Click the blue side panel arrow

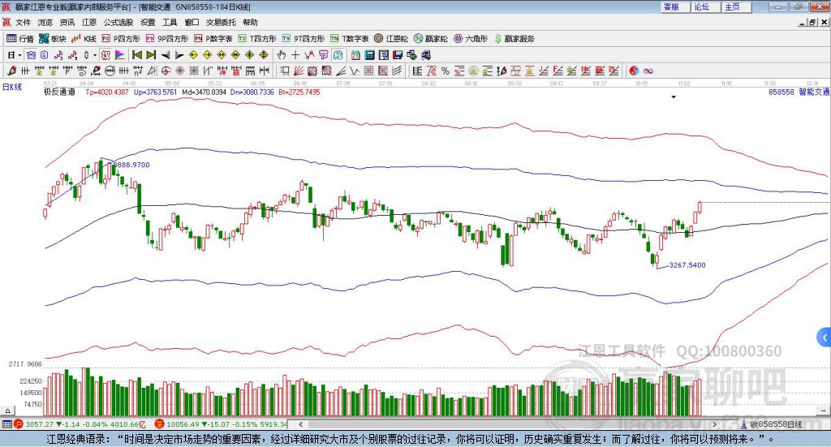point(825,337)
